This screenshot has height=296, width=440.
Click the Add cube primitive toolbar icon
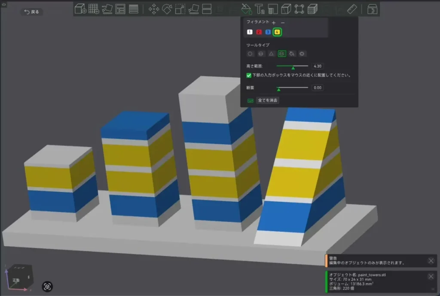pos(80,9)
